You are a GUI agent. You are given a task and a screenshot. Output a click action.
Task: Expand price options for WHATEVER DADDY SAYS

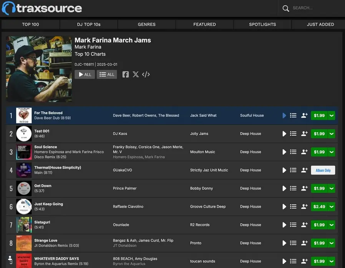(332, 261)
